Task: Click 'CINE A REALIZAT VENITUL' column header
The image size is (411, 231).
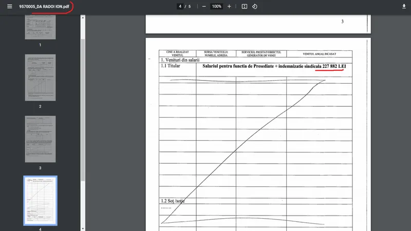Action: pyautogui.click(x=177, y=54)
